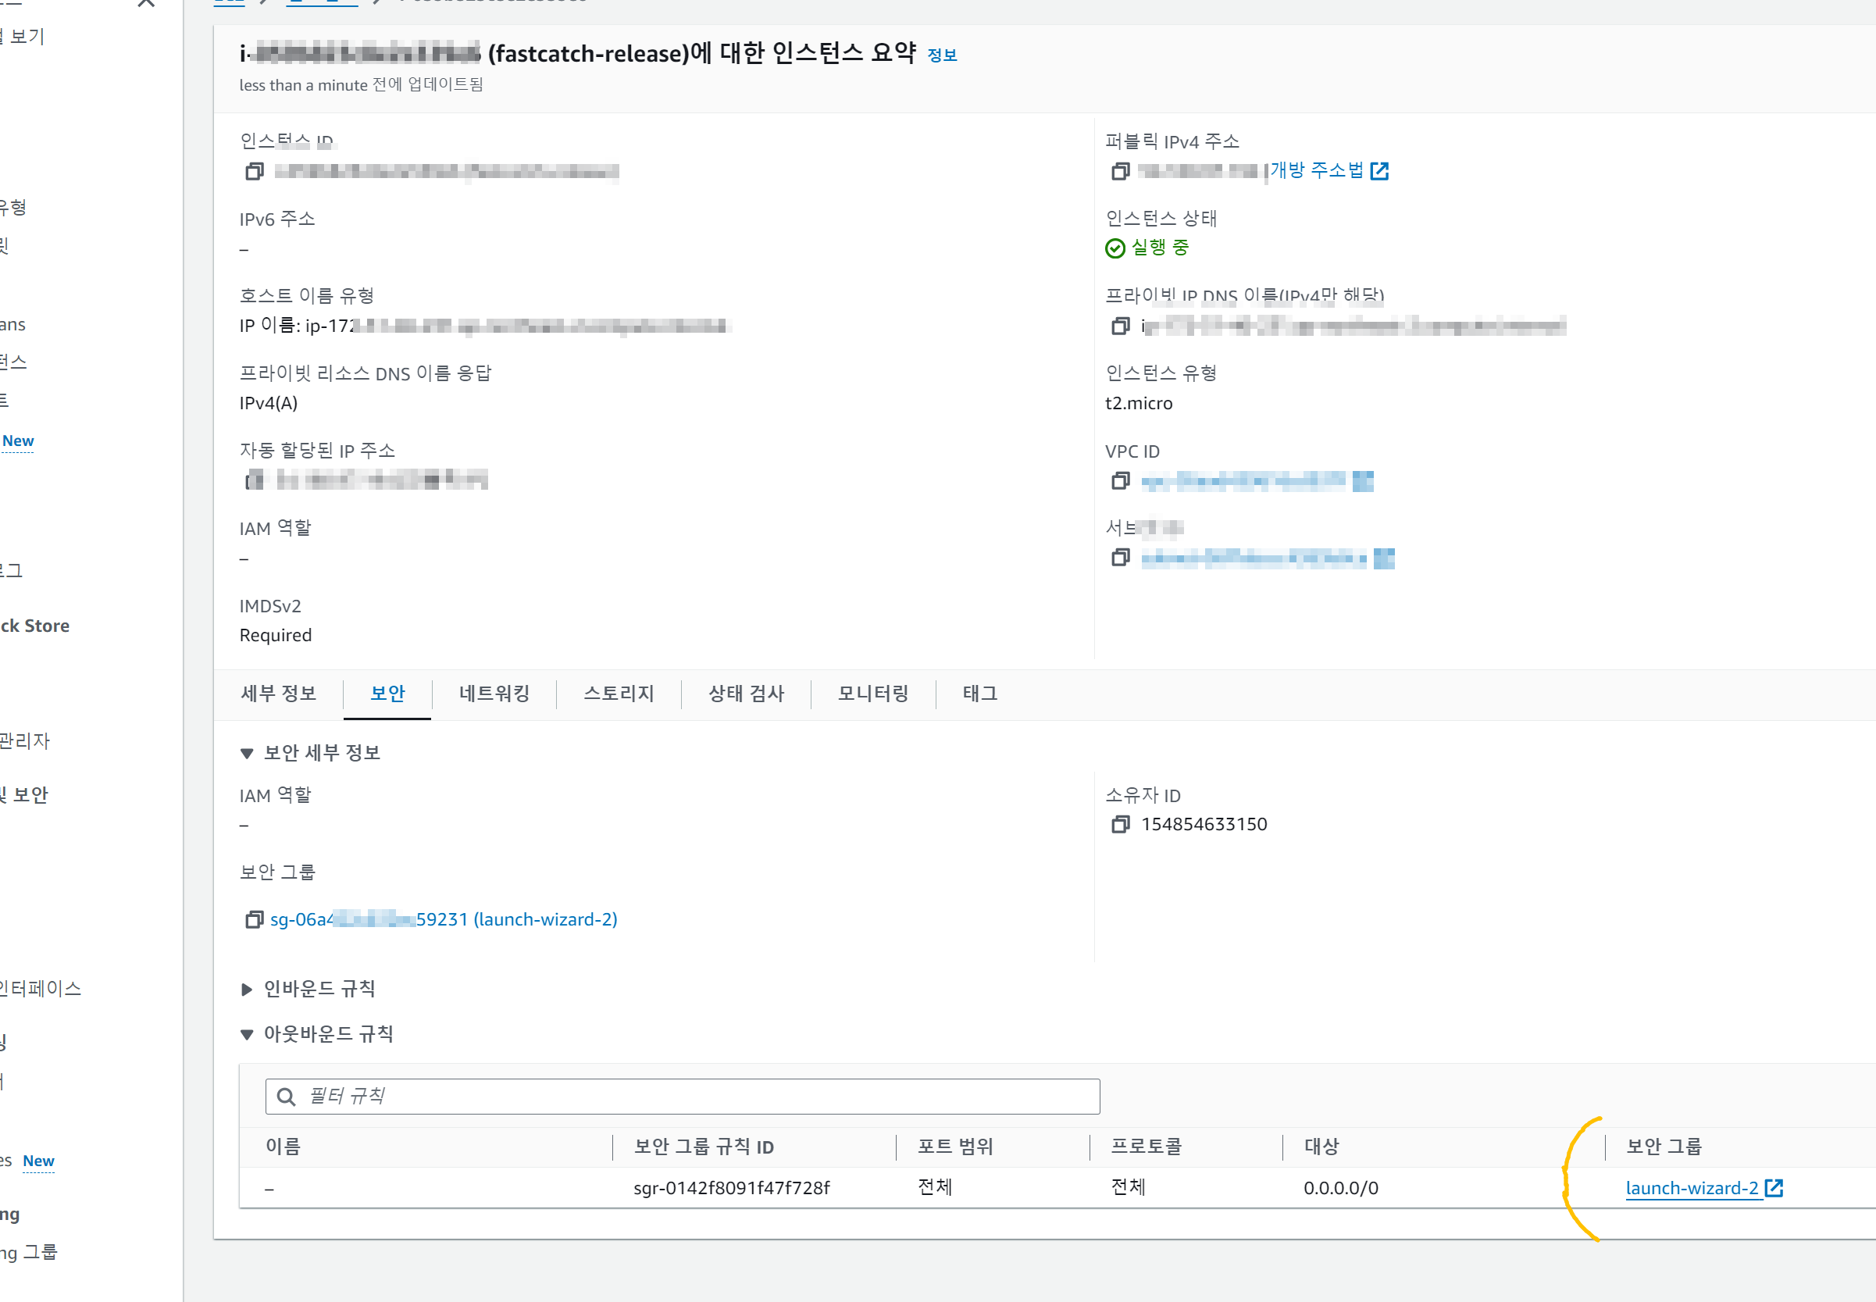Open the 정보 link beside instance summary
The height and width of the screenshot is (1302, 1876).
942,55
